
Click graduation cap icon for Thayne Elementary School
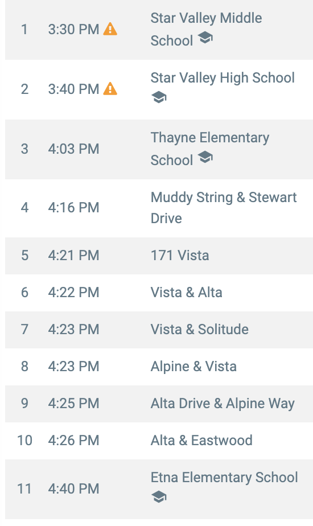tap(205, 157)
